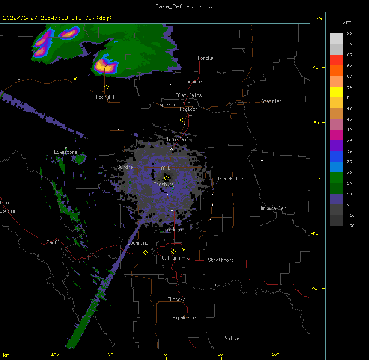Click the Airdrie label
This screenshot has height=360, width=369.
click(173, 230)
